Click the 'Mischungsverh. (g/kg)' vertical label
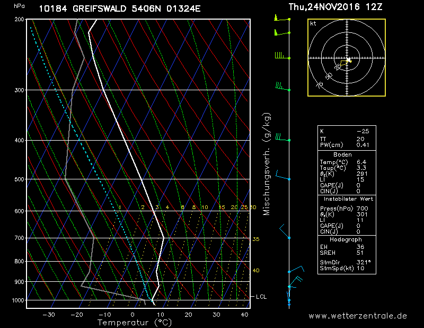424x328 pixels. pyautogui.click(x=267, y=164)
